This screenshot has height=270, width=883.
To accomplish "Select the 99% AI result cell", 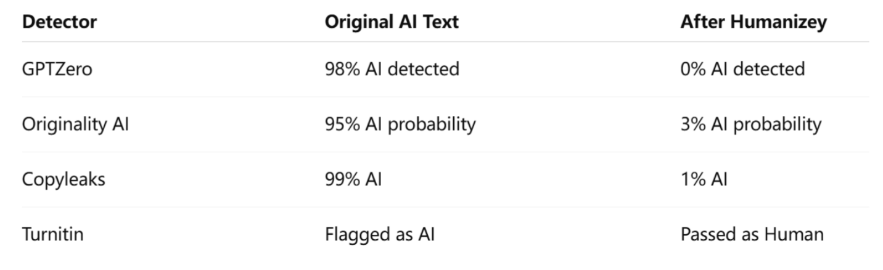I will [353, 179].
